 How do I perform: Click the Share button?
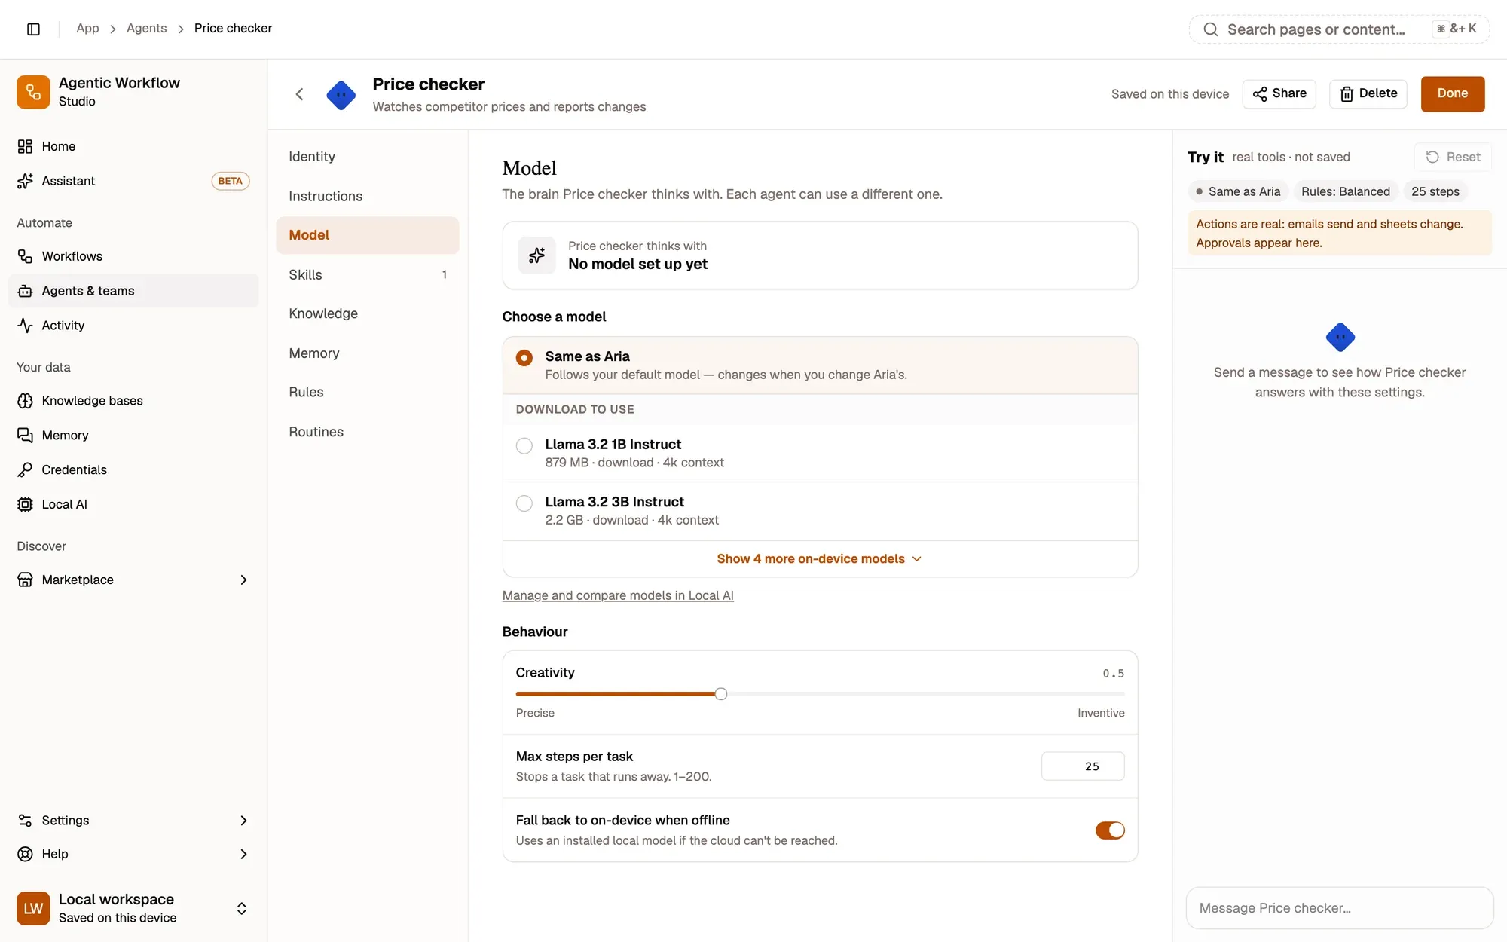pyautogui.click(x=1279, y=93)
